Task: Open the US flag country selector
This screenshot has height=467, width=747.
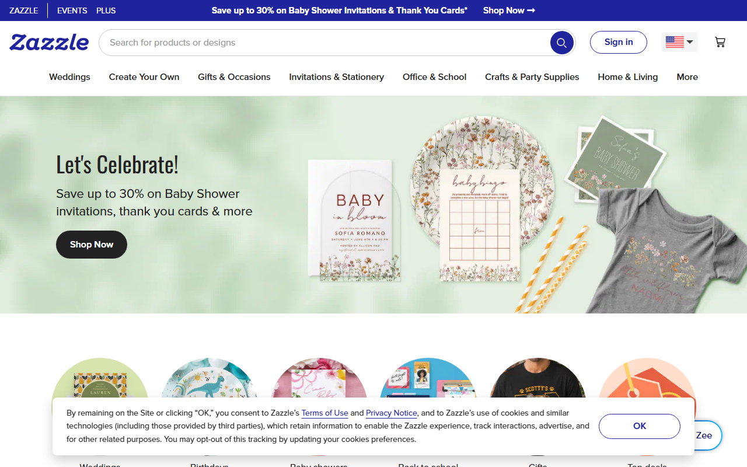Action: click(679, 42)
